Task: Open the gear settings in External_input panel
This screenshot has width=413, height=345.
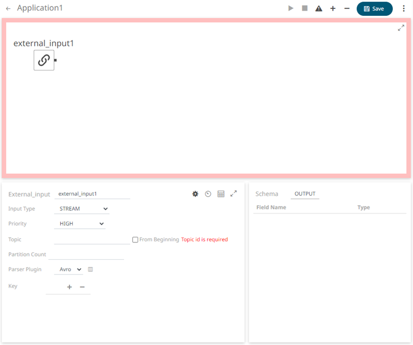Action: pyautogui.click(x=195, y=194)
